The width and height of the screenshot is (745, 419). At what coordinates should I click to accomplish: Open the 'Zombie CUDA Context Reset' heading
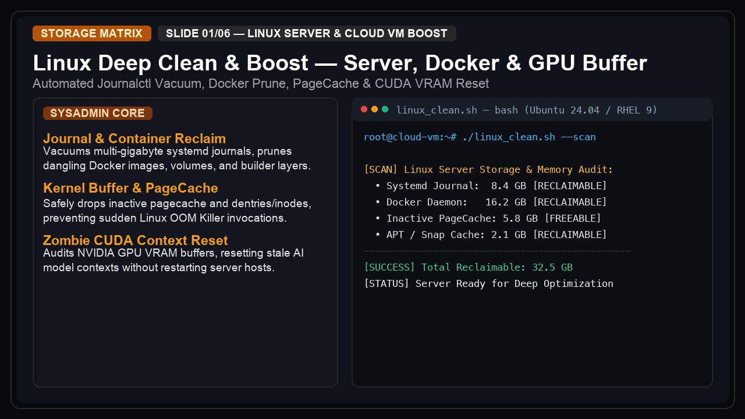[x=136, y=240]
